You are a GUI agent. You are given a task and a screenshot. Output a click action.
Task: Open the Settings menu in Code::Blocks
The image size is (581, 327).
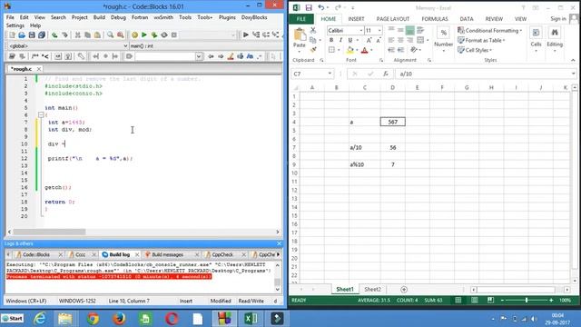pos(15,25)
